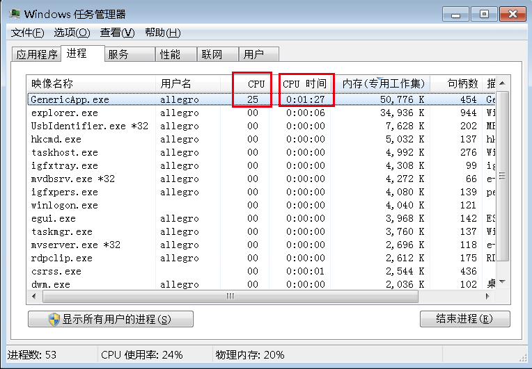Open the 文件(F) menu
The height and width of the screenshot is (369, 532).
27,33
